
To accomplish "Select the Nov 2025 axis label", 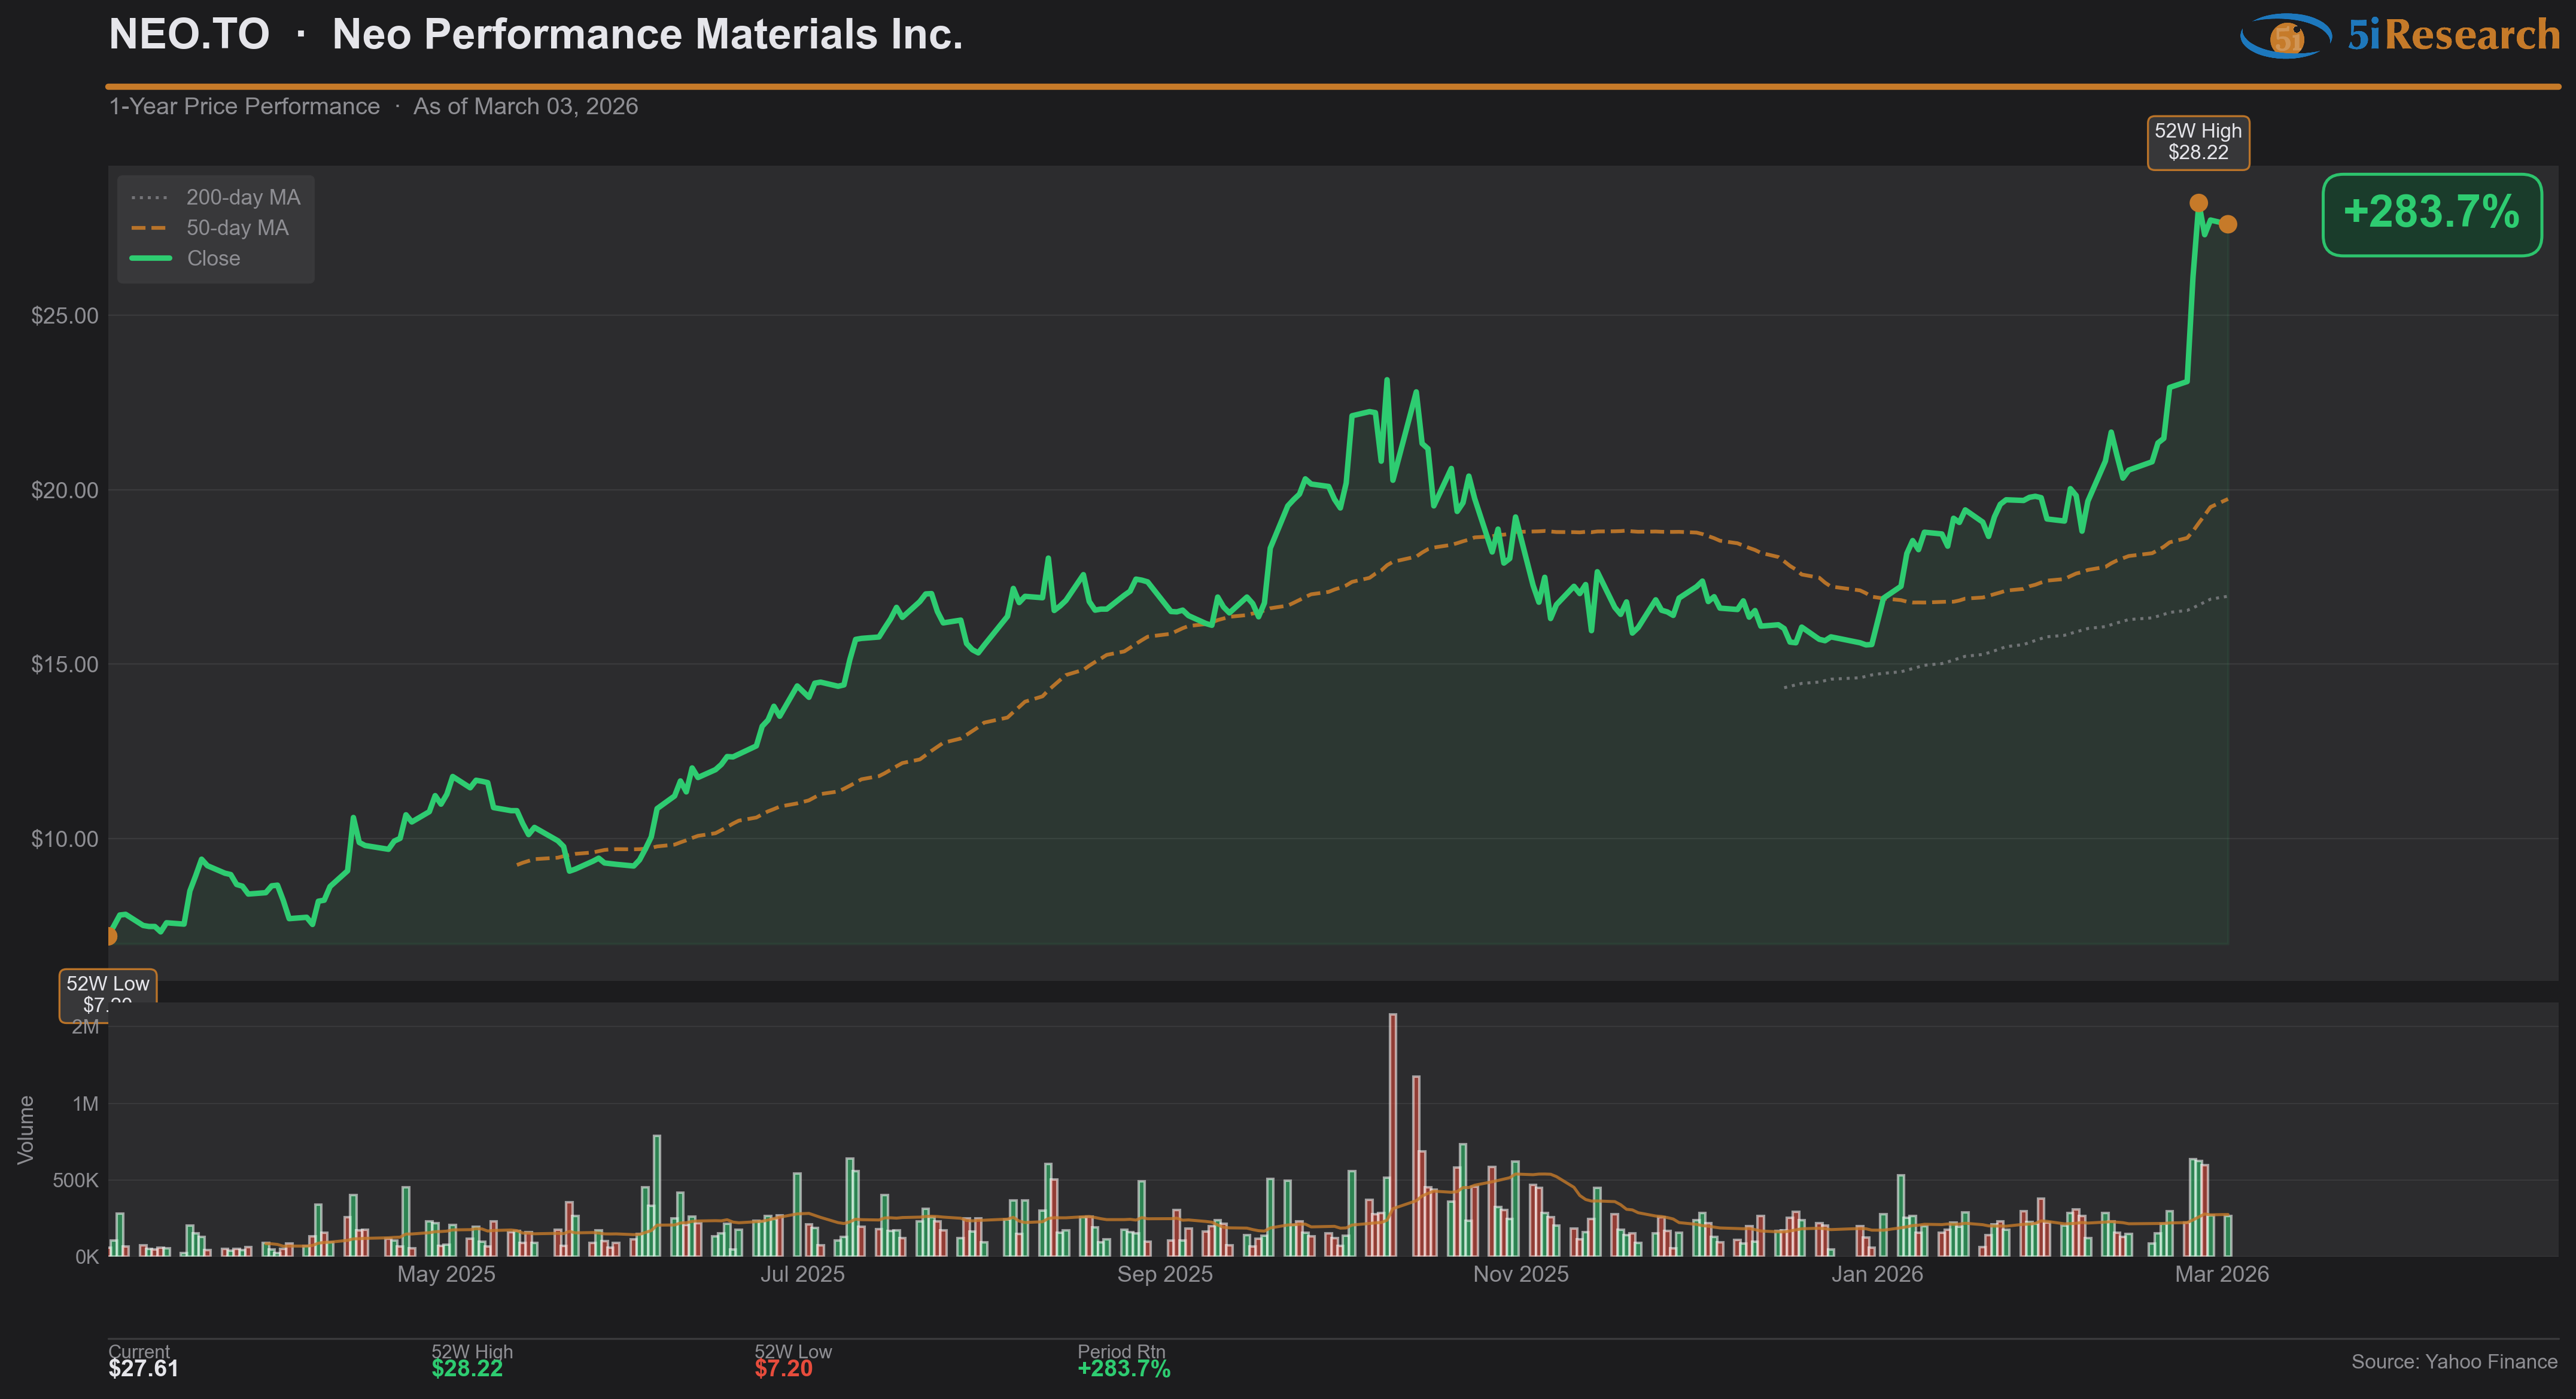I will 1520,1274.
